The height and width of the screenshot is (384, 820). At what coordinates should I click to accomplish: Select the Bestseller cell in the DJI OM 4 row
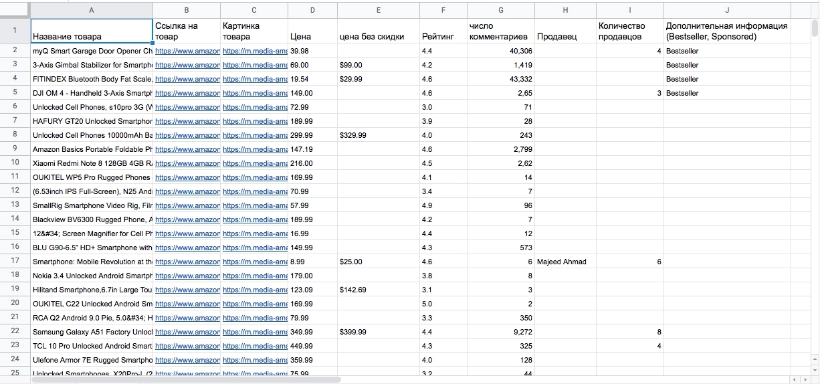pyautogui.click(x=727, y=93)
